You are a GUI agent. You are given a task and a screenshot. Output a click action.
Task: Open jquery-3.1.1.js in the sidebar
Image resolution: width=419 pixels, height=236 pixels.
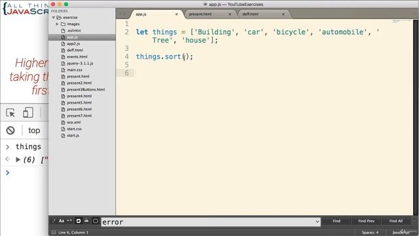[x=80, y=64]
